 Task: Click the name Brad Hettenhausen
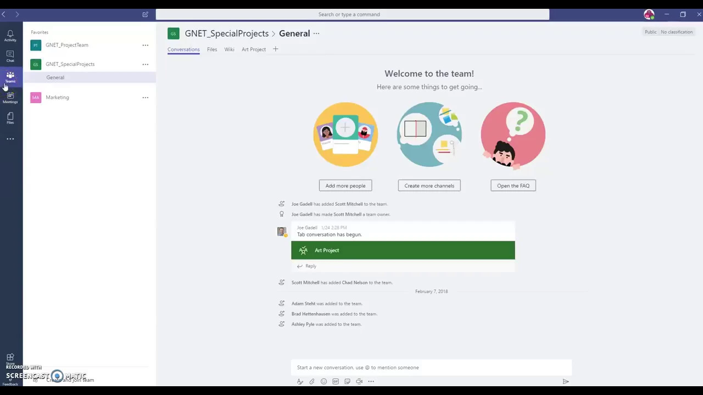[311, 314]
